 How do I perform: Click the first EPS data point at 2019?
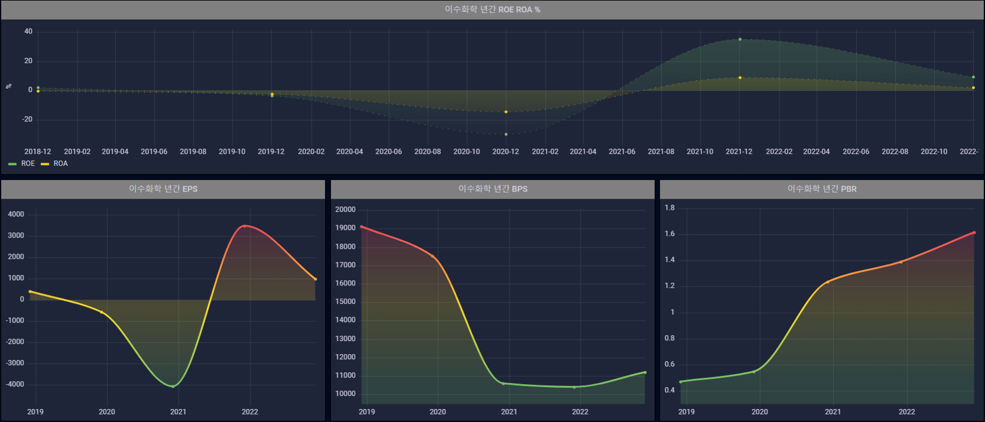30,291
